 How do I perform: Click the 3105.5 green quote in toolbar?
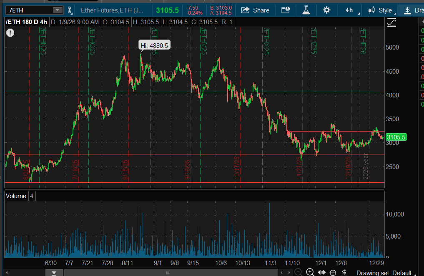point(167,10)
